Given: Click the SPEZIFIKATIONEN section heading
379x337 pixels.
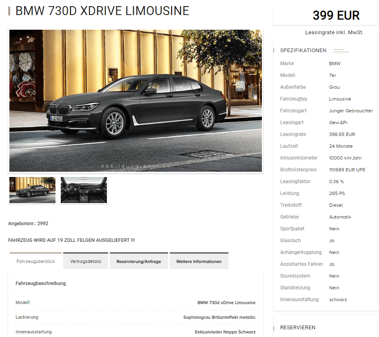Looking at the screenshot, I should (x=303, y=50).
